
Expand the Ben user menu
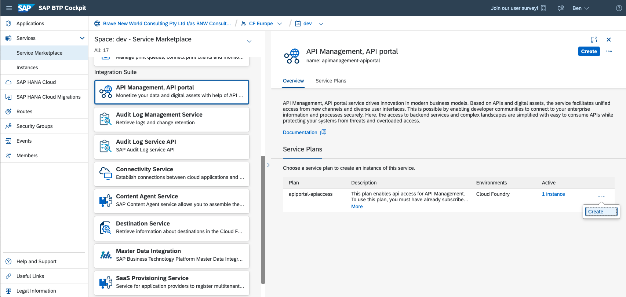pyautogui.click(x=586, y=8)
